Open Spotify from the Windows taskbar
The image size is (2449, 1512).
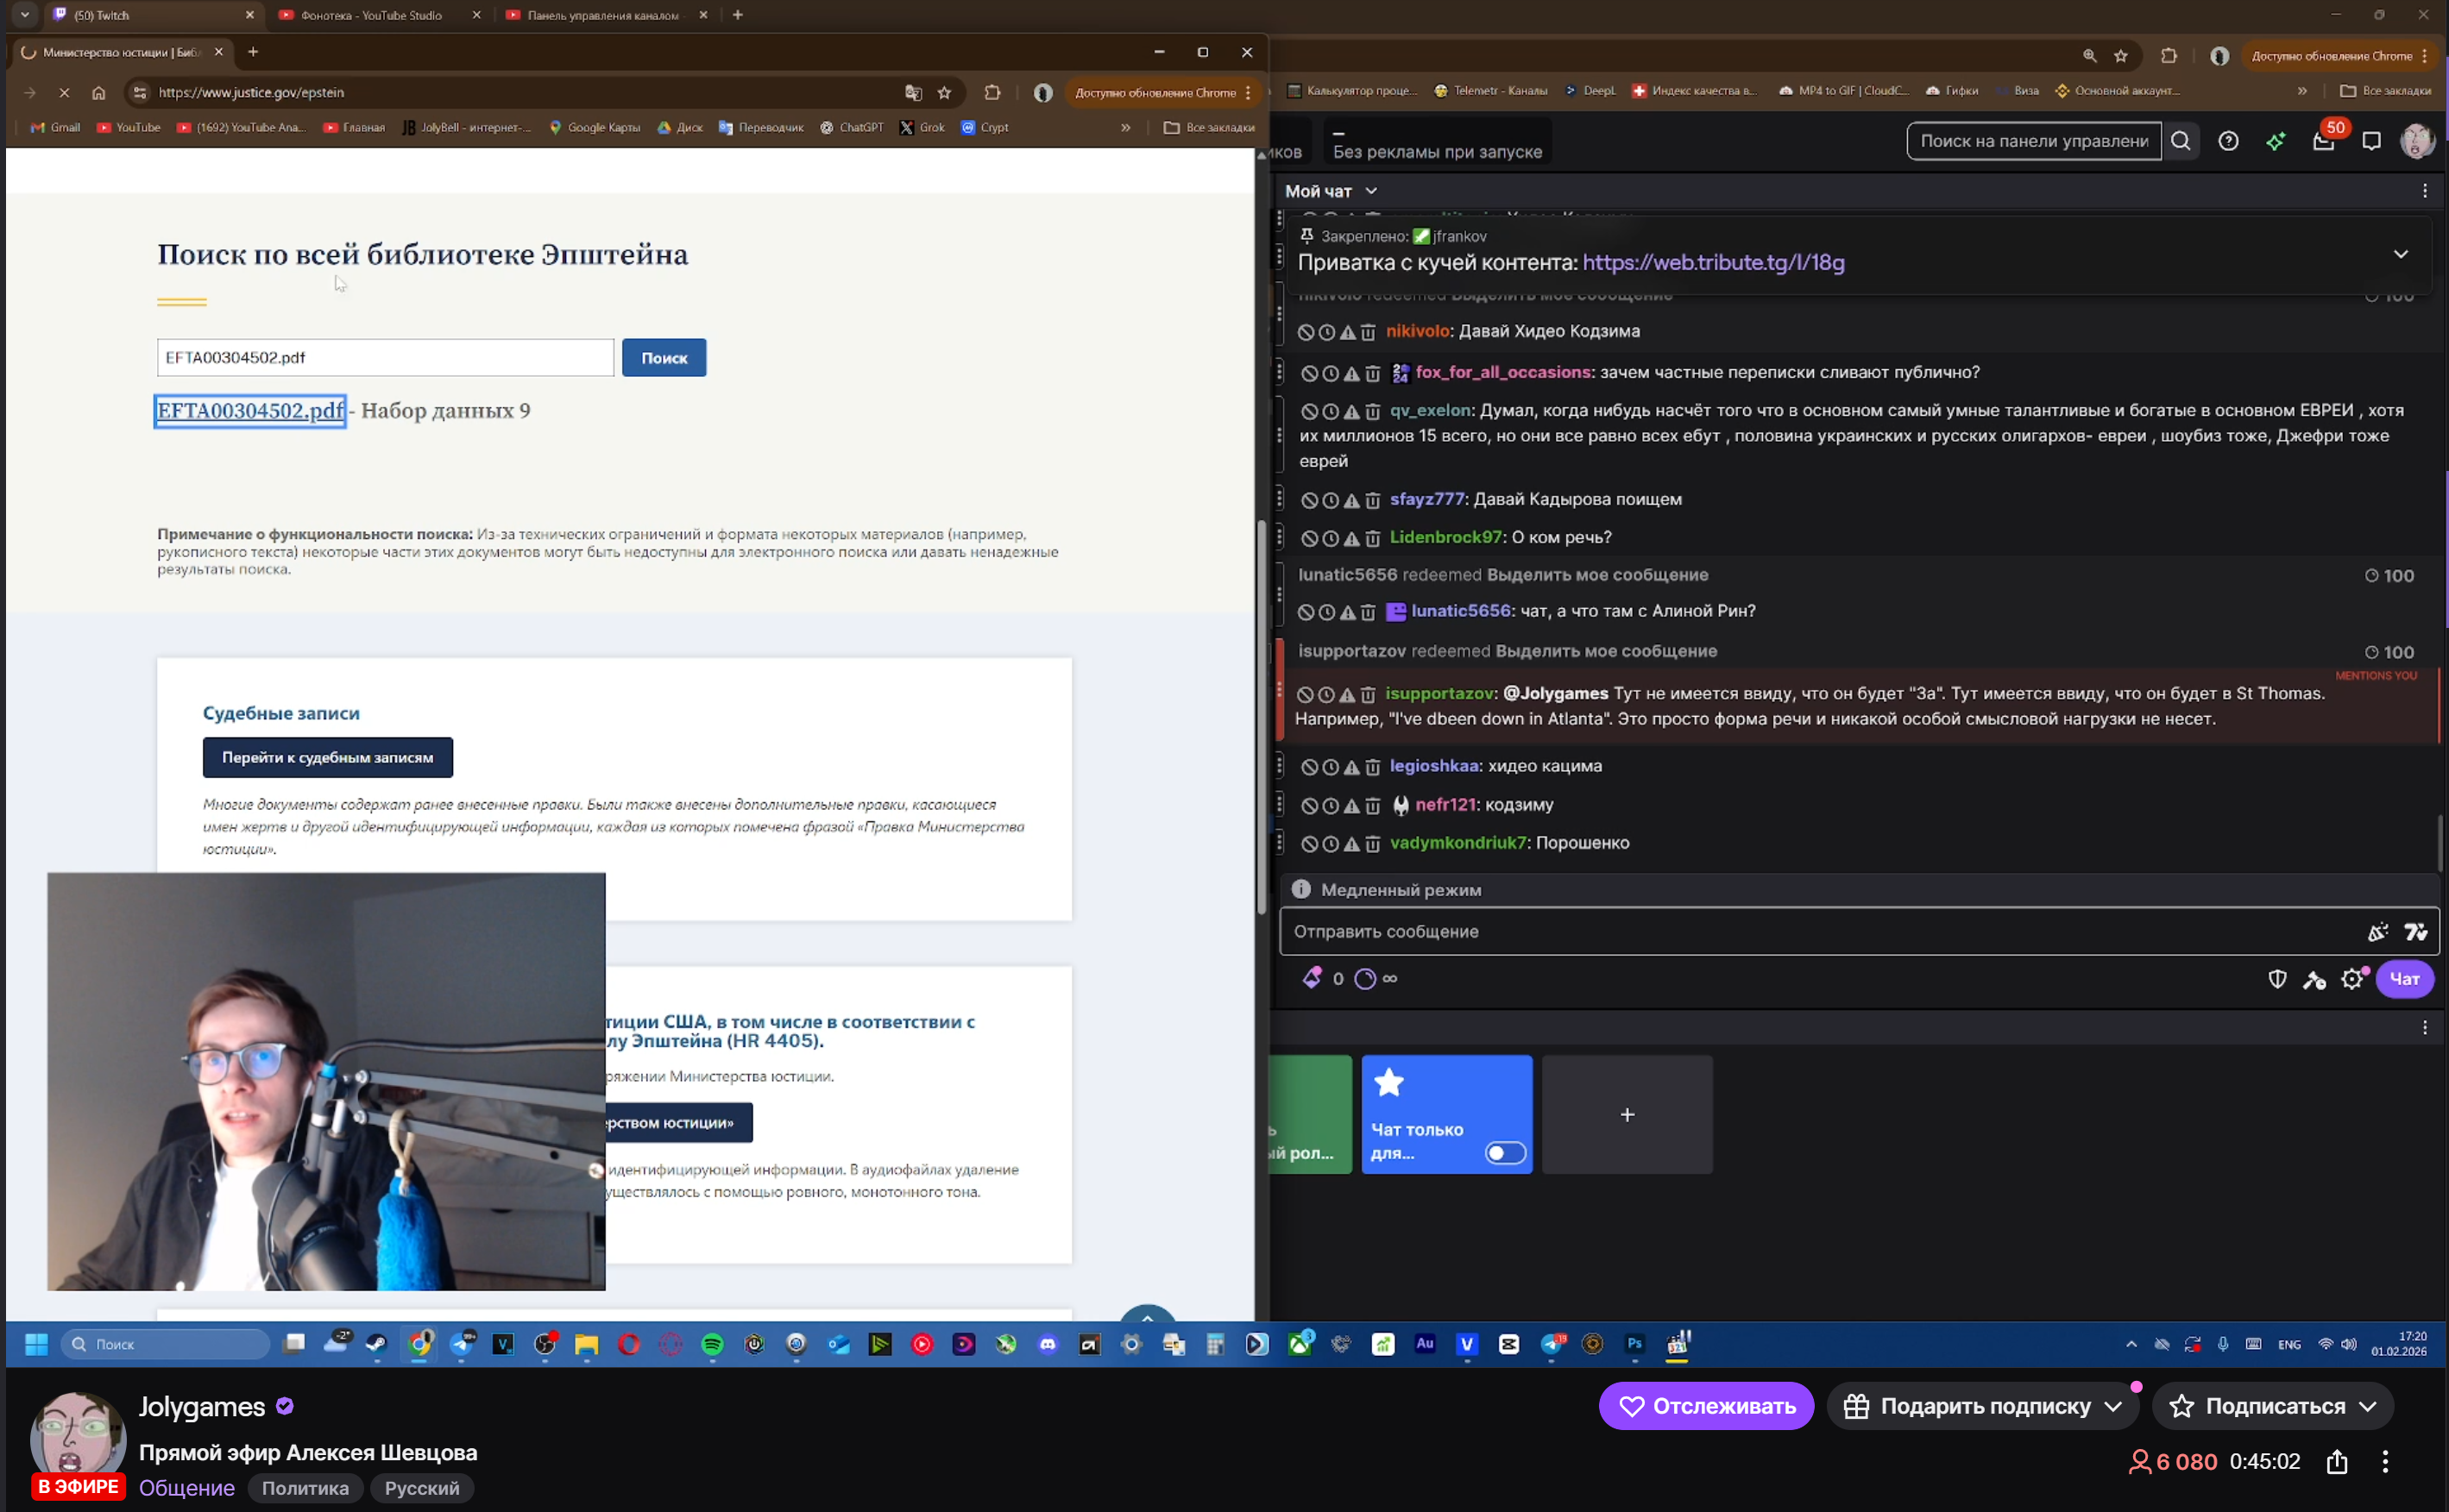(712, 1345)
